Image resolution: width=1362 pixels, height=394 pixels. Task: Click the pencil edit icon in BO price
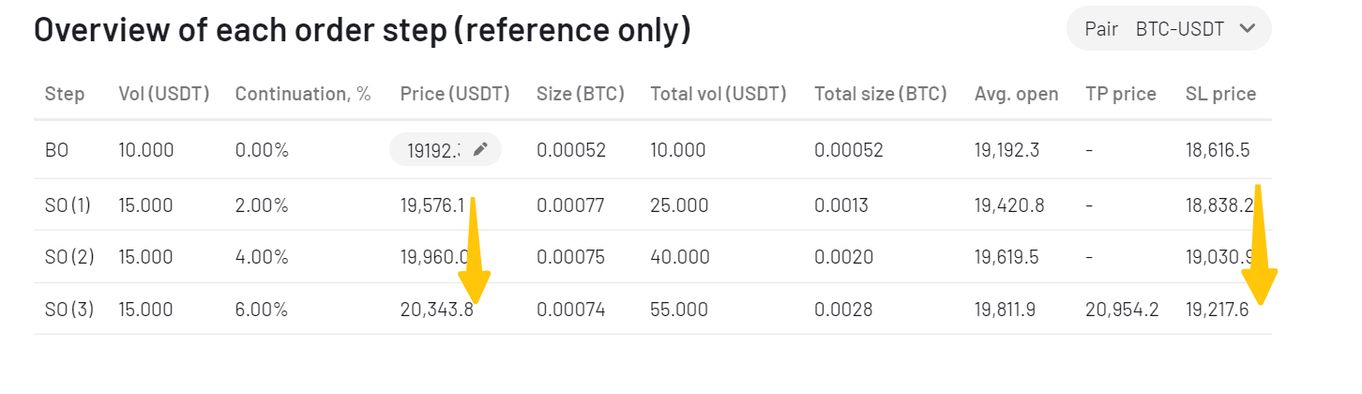coord(480,149)
